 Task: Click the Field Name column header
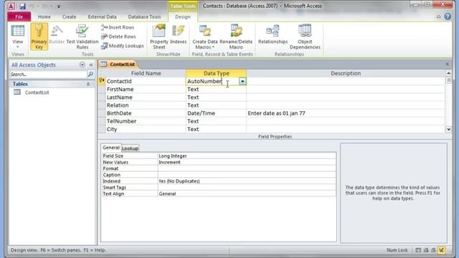(146, 73)
